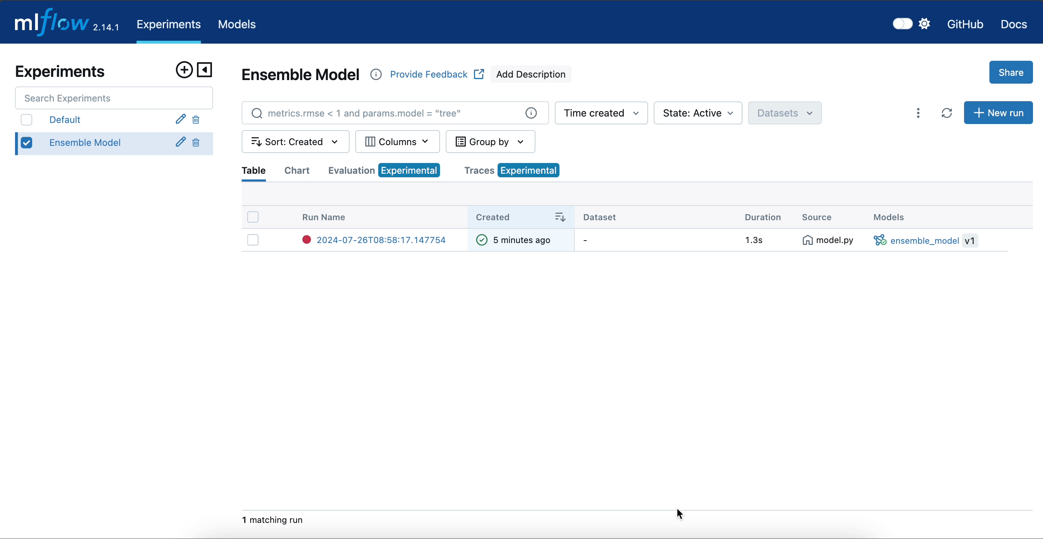Edit the Default experiment name with pencil icon
This screenshot has width=1043, height=539.
point(181,119)
